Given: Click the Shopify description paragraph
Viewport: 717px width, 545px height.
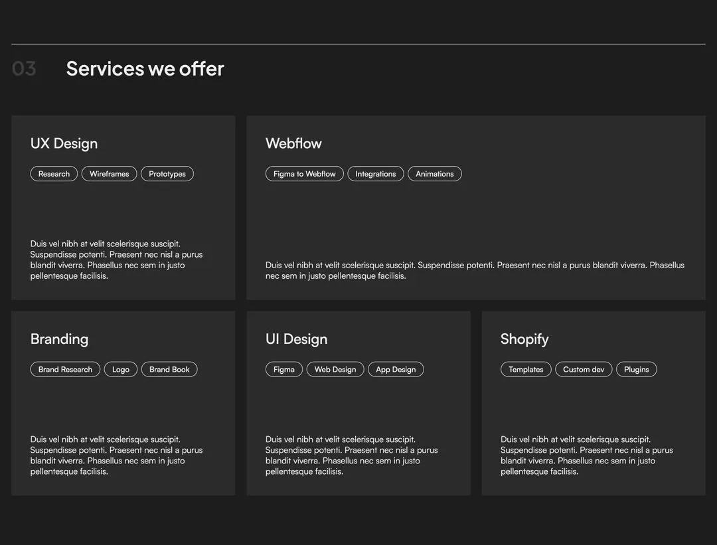Looking at the screenshot, I should [587, 455].
